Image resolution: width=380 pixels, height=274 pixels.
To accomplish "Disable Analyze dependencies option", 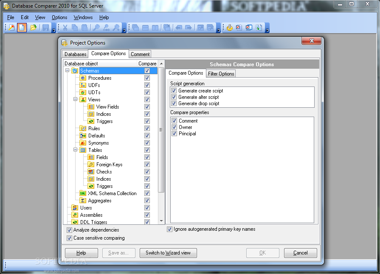I will click(x=69, y=230).
